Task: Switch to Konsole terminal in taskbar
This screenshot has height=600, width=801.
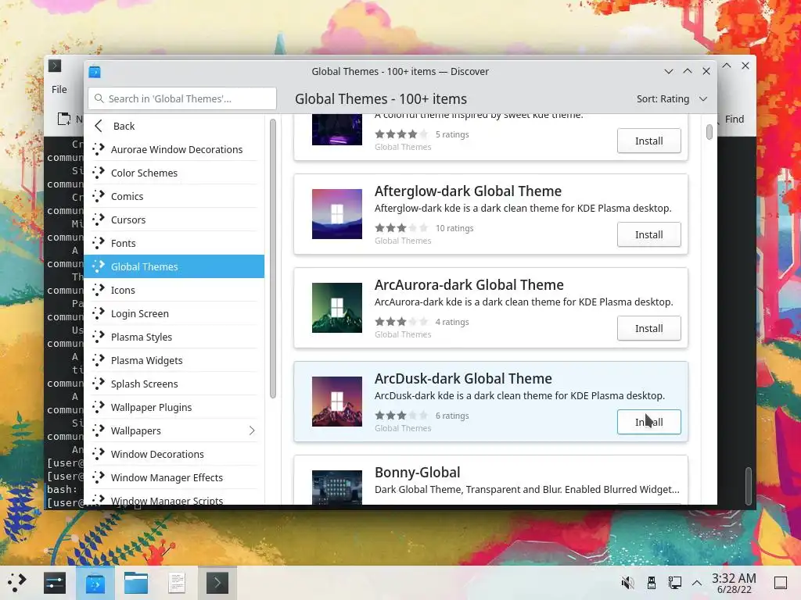Action: (217, 583)
